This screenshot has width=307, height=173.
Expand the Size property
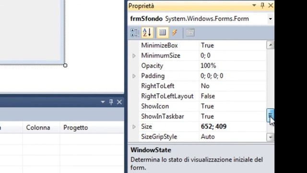pyautogui.click(x=134, y=127)
